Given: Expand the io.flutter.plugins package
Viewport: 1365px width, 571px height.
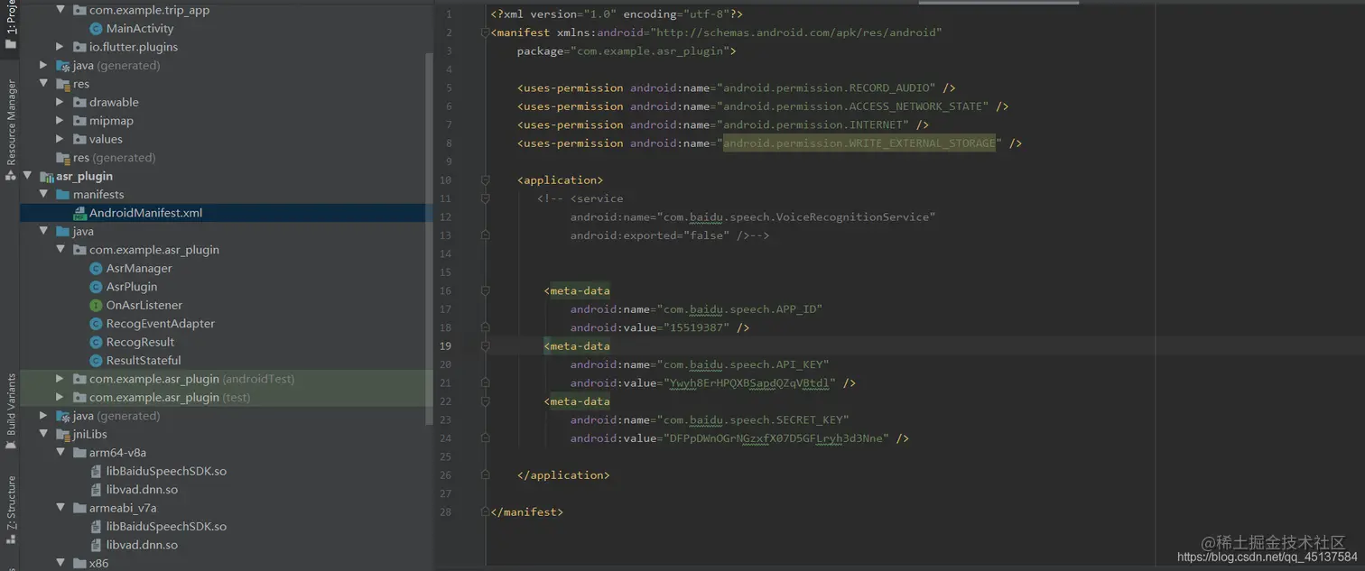Looking at the screenshot, I should point(60,47).
